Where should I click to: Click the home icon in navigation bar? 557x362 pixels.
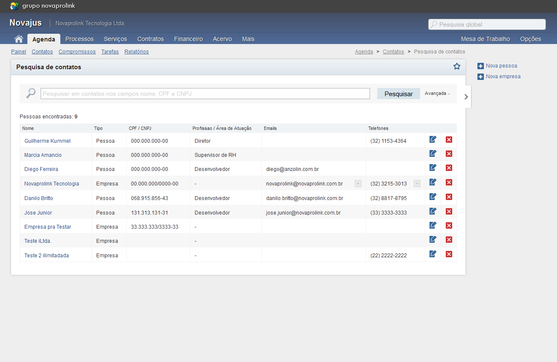coord(18,39)
